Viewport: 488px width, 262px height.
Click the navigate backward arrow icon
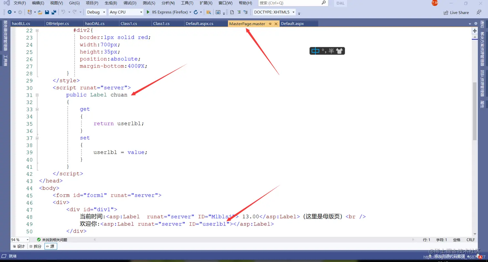(9, 12)
